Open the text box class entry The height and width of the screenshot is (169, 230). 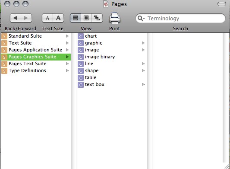click(112, 84)
